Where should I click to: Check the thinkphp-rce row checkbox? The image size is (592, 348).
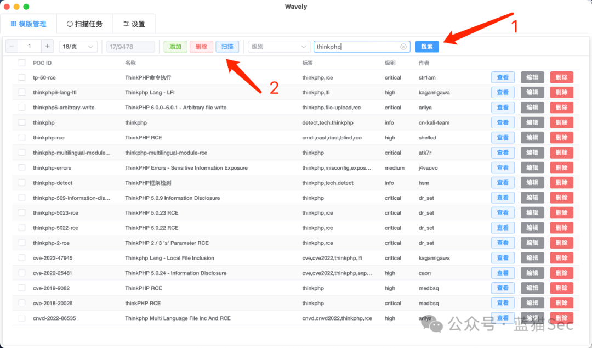click(22, 137)
